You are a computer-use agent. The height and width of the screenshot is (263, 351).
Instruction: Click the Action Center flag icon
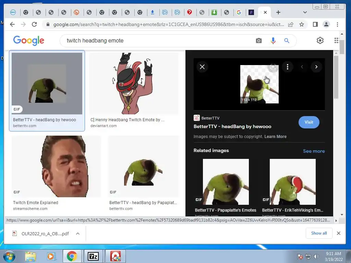(300, 256)
